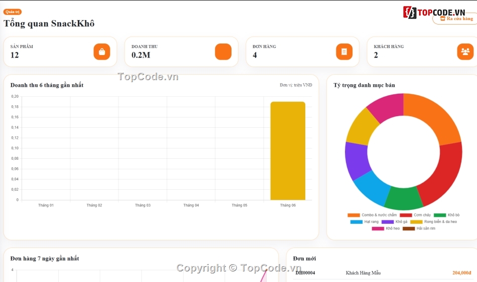Click the Tháng 05 axis label
This screenshot has width=477, height=282.
click(x=240, y=205)
